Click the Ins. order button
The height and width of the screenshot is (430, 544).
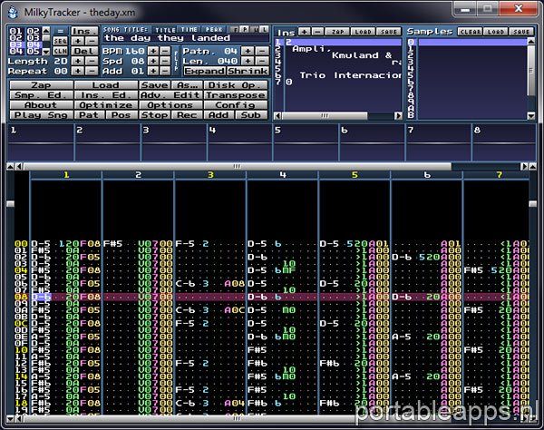click(x=83, y=31)
